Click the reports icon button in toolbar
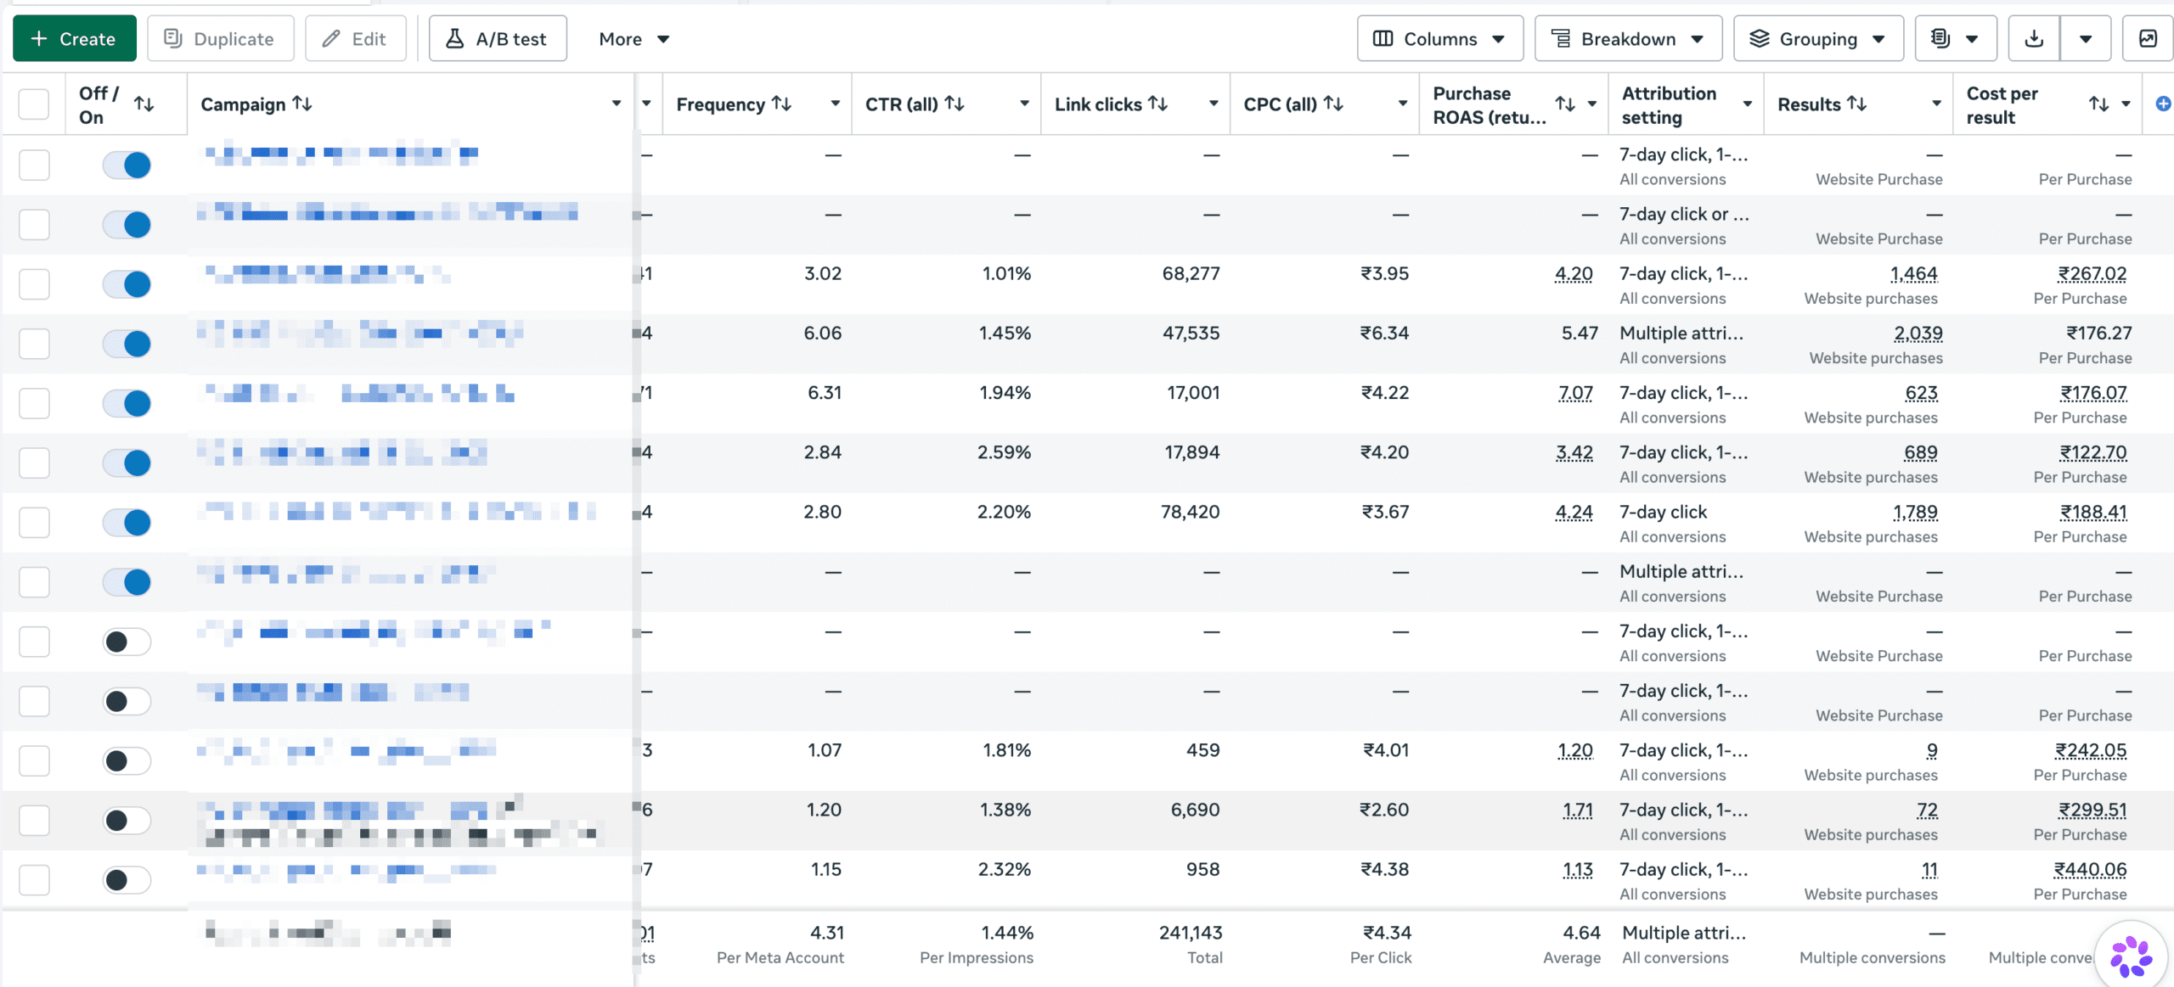Image resolution: width=2174 pixels, height=987 pixels. coord(1955,39)
